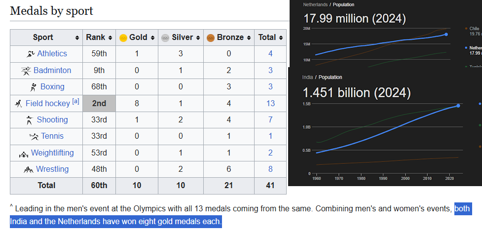482x235 pixels.
Task: Click the Weightlifting pictogram icon
Action: coord(24,153)
